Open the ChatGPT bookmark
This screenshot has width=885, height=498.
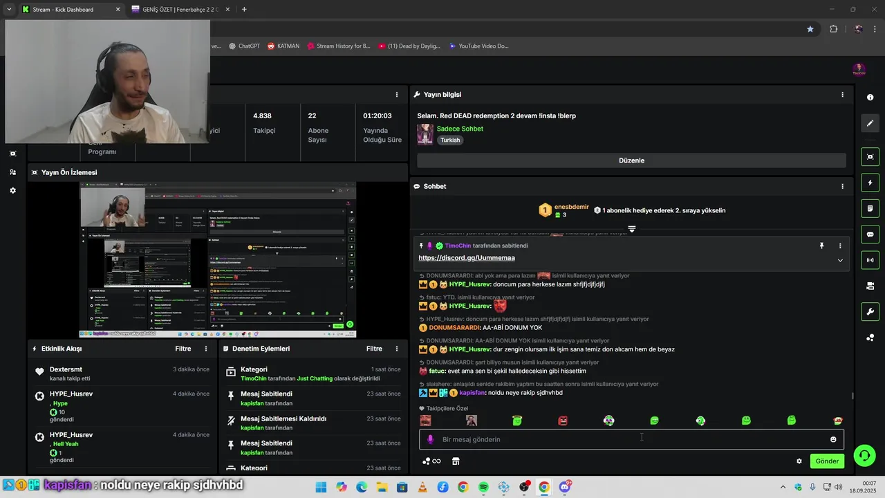point(244,46)
